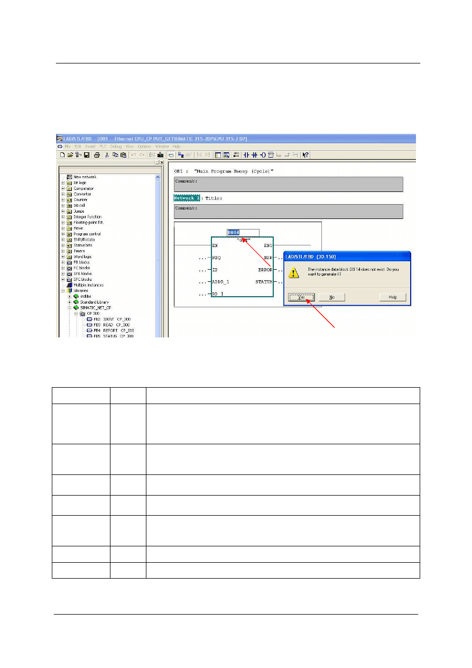
Task: Click the Help button in the dialog
Action: pos(393,297)
